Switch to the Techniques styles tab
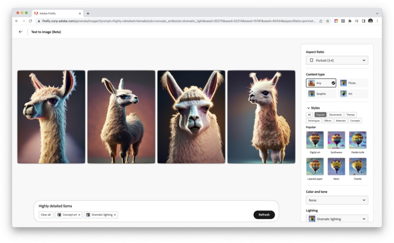Screen dimensions: 394x243 (314, 121)
